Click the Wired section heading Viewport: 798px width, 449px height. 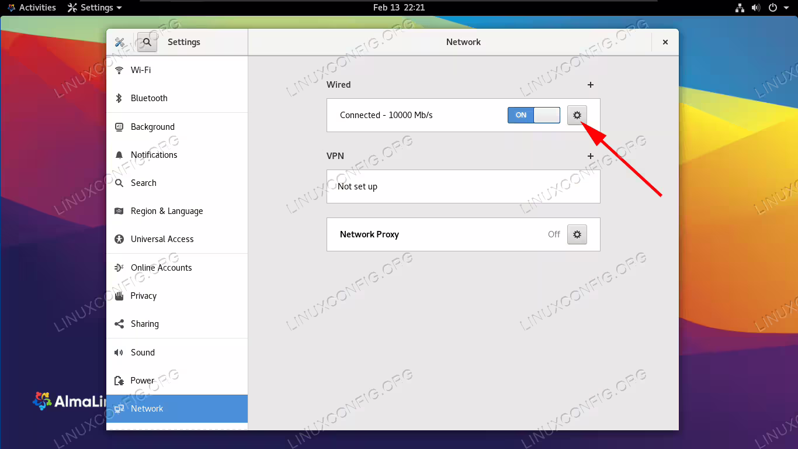339,85
